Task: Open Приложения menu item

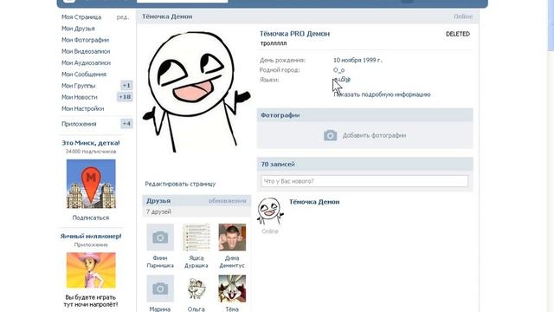Action: tap(79, 124)
